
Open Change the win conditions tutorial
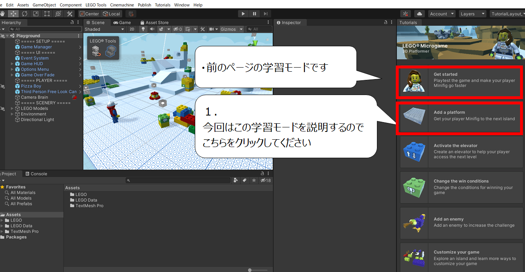click(x=461, y=187)
